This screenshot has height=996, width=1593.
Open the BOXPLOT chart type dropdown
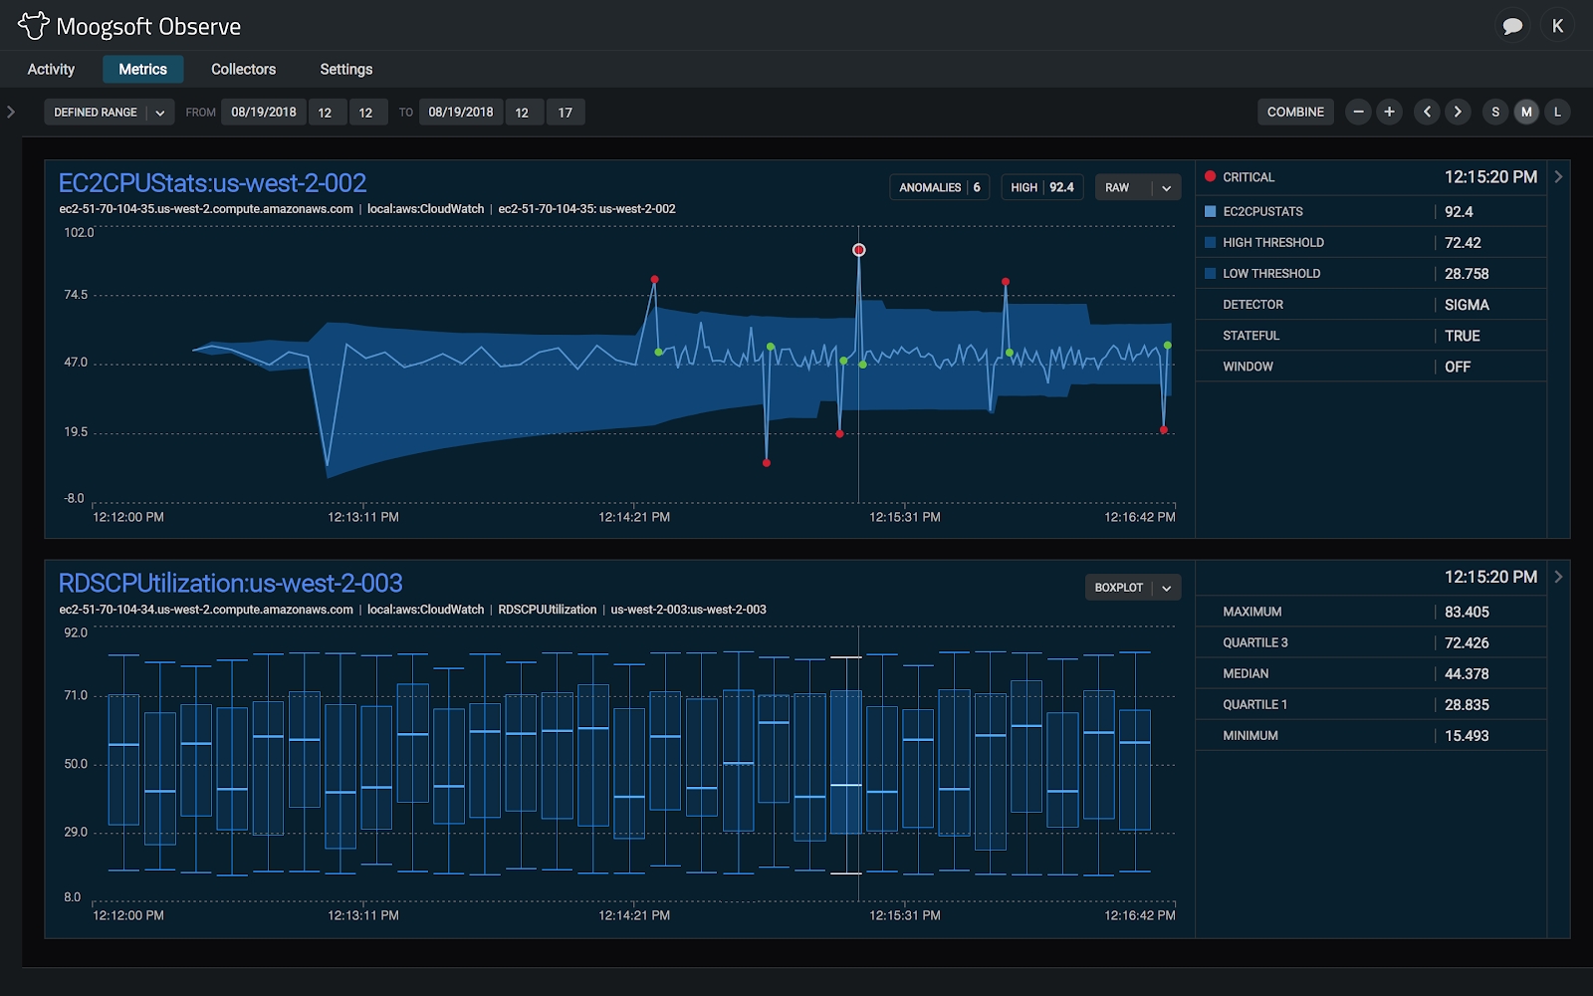tap(1131, 587)
